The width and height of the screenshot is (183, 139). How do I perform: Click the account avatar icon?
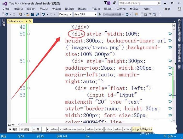point(179,9)
